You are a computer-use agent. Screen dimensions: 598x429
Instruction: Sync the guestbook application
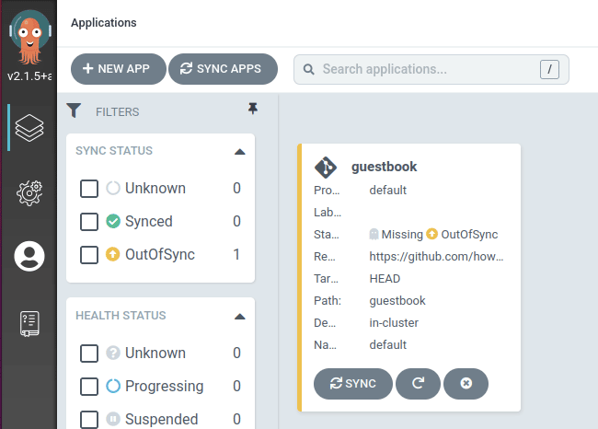[x=353, y=384]
